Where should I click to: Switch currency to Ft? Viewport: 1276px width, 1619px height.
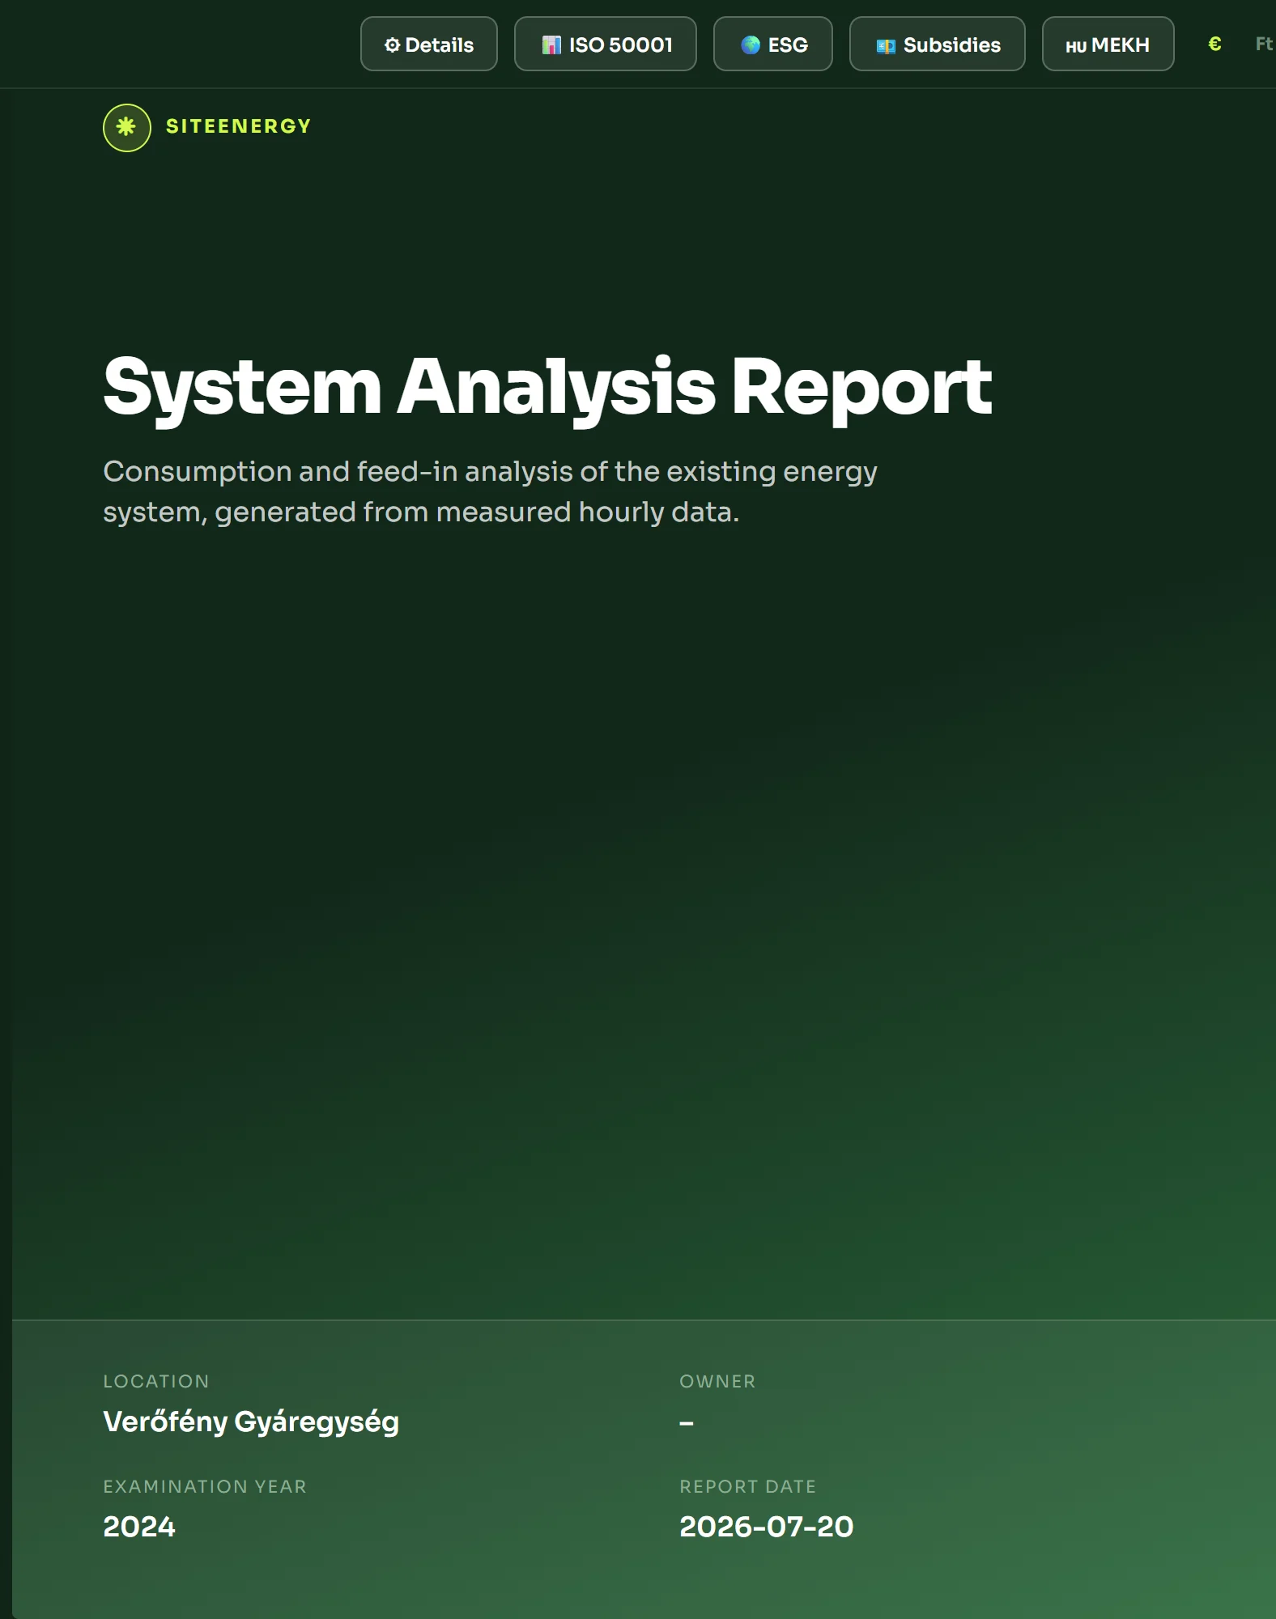(1263, 44)
